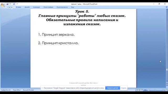
Task: Click the blue Закрыть доступ button
Action: tap(113, 88)
